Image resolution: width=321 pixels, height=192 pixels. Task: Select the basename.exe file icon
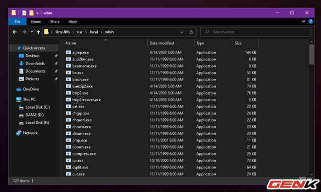point(68,66)
